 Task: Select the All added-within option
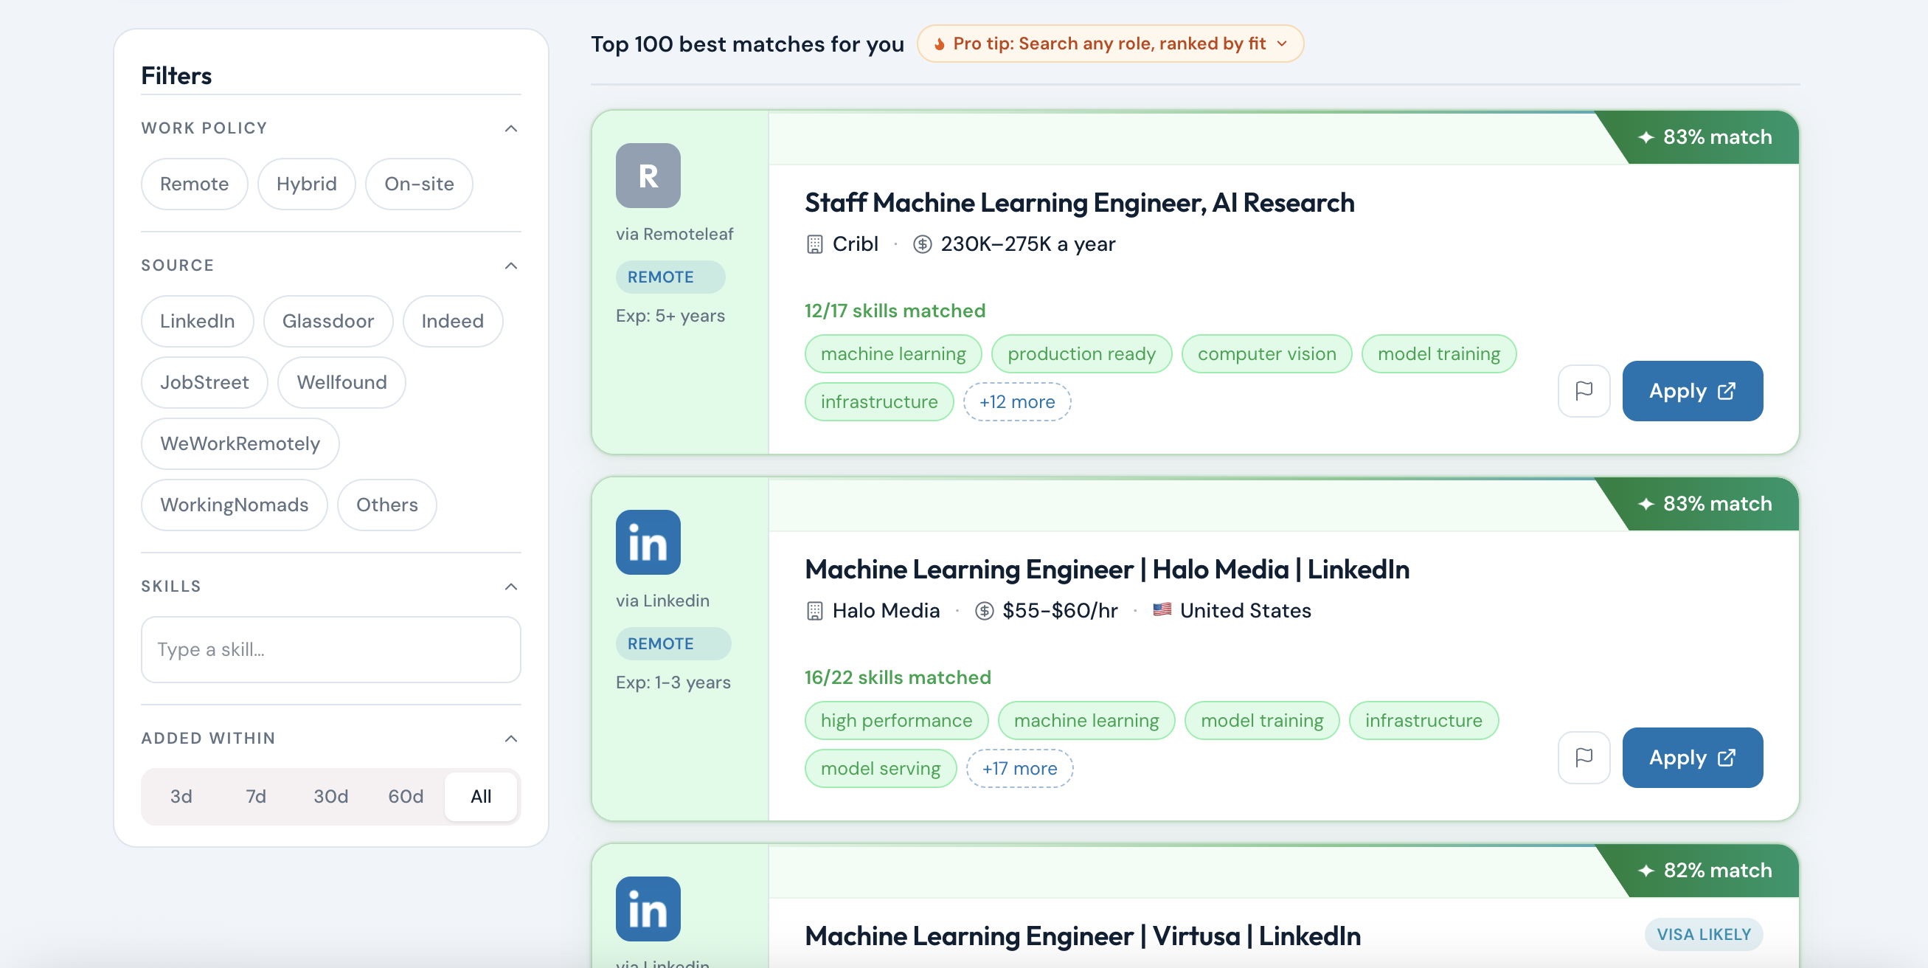[x=480, y=797]
